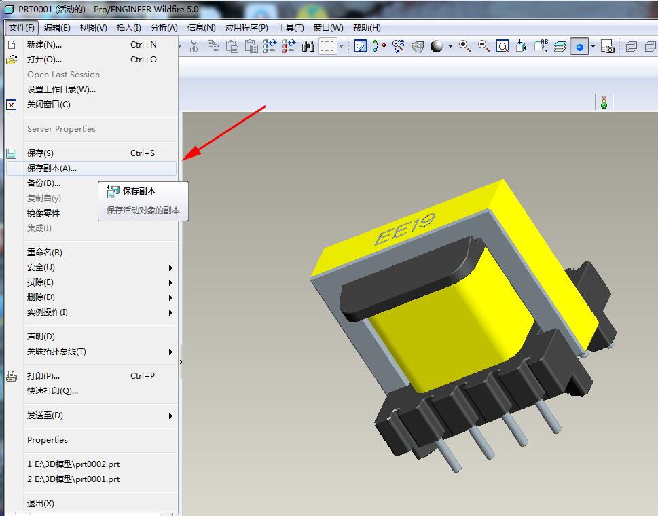Click the Pro/ENGINEER title bar app icon
This screenshot has width=658, height=516.
(x=10, y=10)
